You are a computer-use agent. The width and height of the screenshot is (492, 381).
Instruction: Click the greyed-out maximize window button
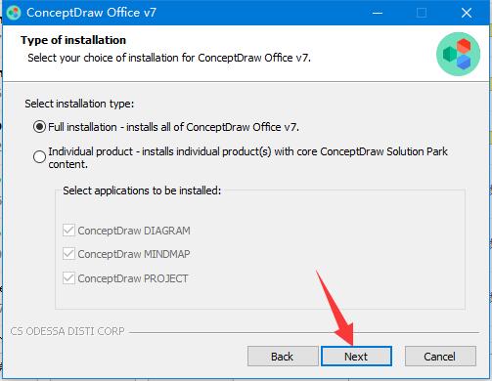click(422, 13)
